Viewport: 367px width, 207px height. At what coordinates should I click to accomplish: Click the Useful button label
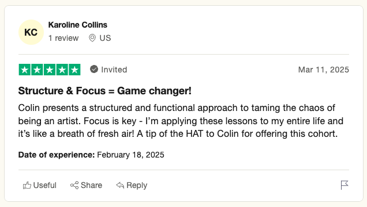(44, 185)
